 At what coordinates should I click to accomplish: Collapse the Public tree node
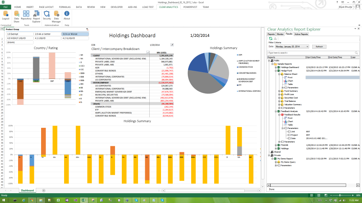click(x=269, y=61)
